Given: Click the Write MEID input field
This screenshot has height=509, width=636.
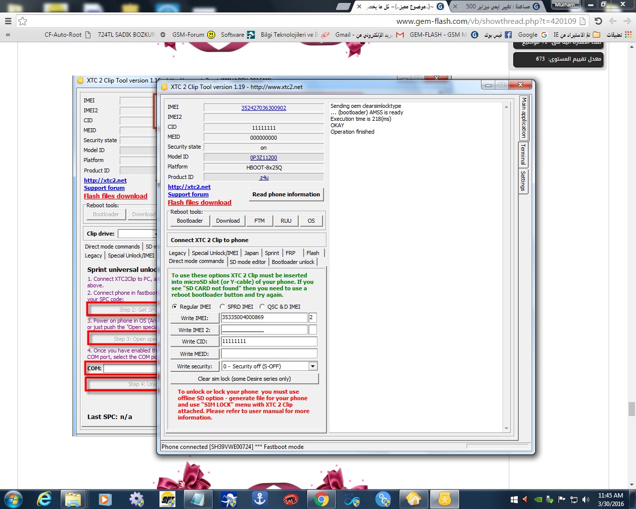Looking at the screenshot, I should point(269,353).
